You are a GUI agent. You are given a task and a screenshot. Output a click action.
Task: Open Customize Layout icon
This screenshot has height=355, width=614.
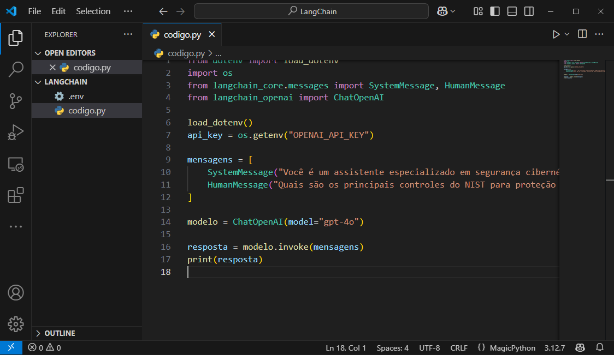pyautogui.click(x=478, y=11)
